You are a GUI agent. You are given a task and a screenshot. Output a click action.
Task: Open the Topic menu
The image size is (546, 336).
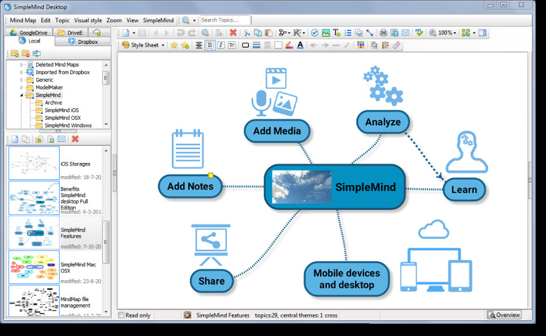pyautogui.click(x=62, y=20)
